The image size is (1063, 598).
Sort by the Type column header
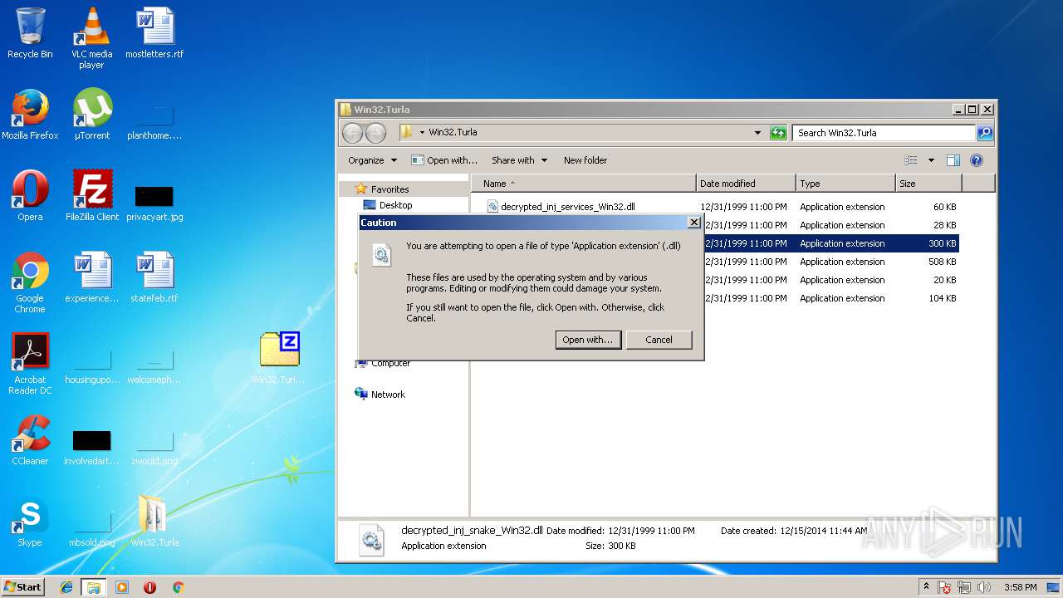click(845, 184)
